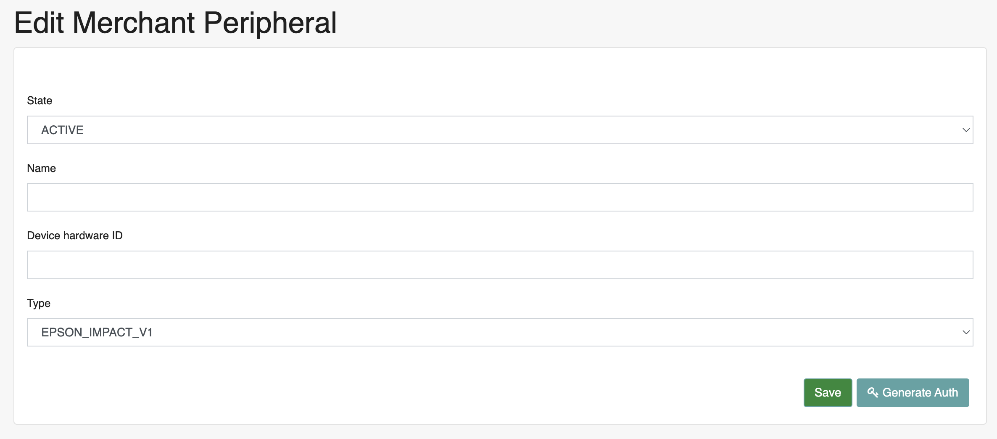Click the Type field label
This screenshot has width=997, height=439.
[39, 303]
